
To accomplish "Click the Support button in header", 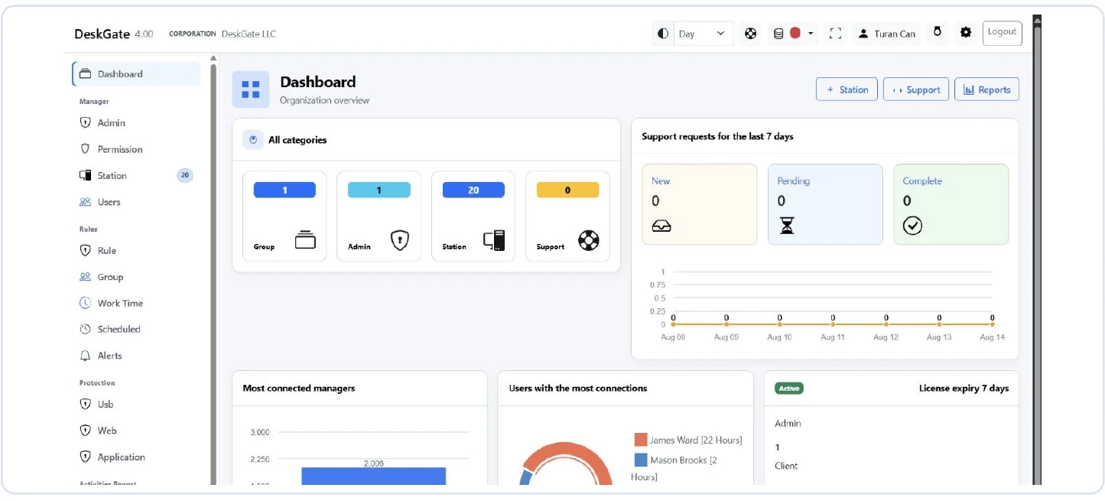I will pyautogui.click(x=916, y=89).
